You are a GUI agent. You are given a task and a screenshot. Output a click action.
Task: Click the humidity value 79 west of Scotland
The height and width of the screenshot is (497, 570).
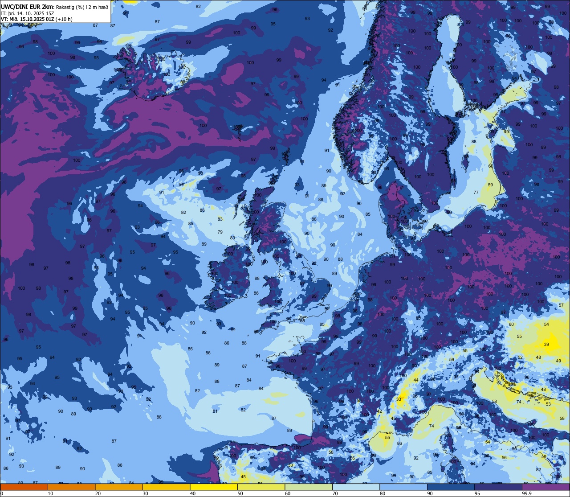pyautogui.click(x=220, y=232)
